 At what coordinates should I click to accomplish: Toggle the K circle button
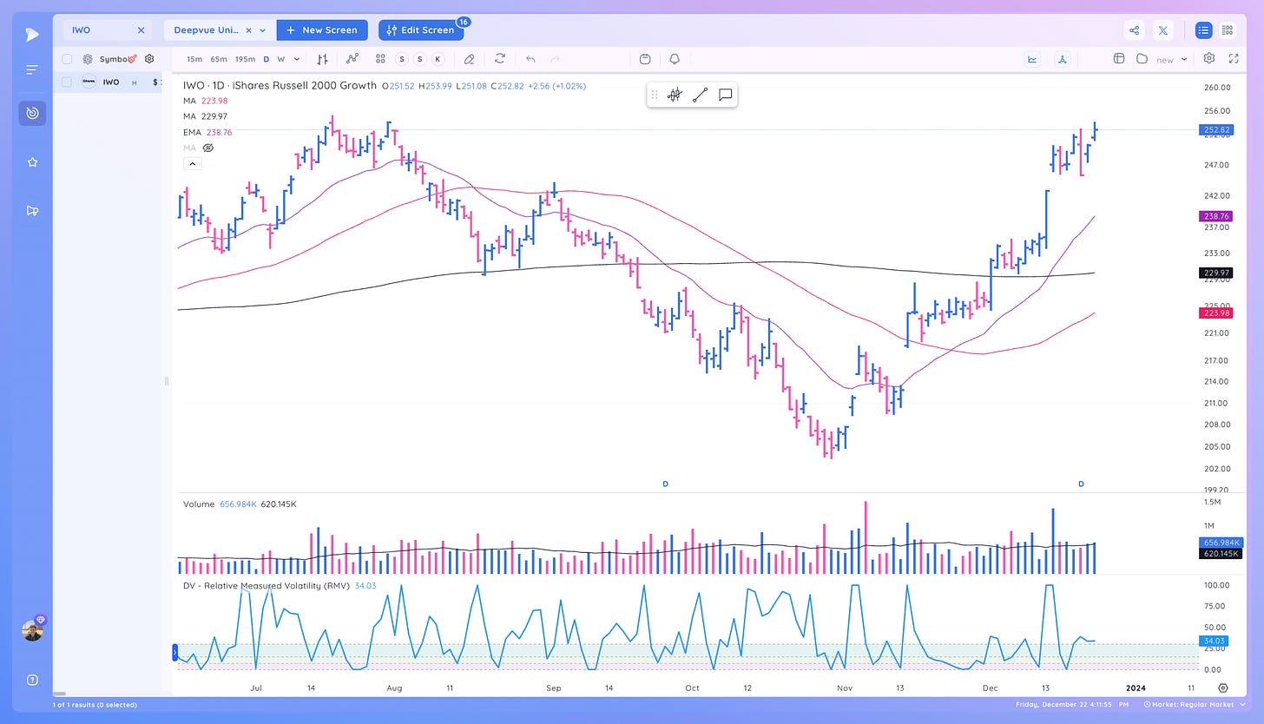point(438,59)
